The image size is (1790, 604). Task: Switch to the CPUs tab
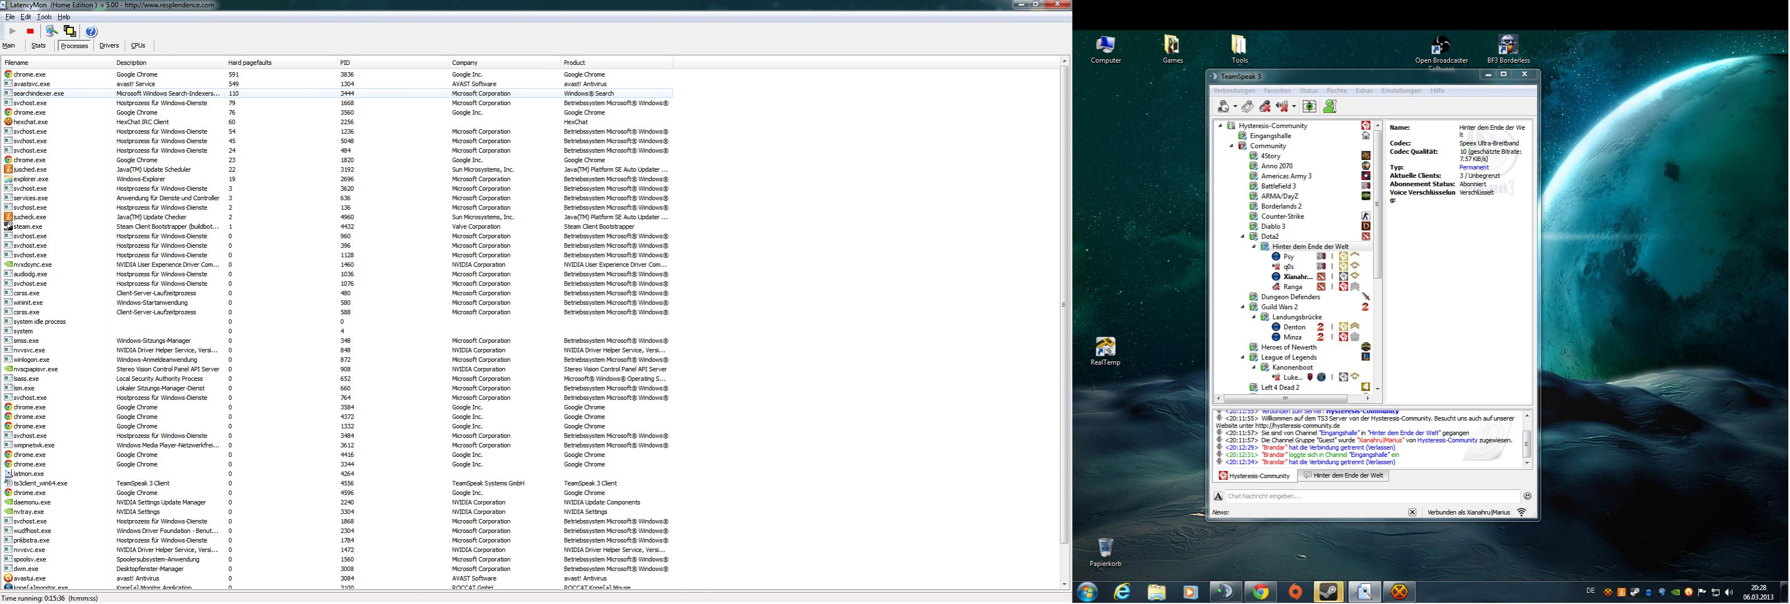point(138,46)
